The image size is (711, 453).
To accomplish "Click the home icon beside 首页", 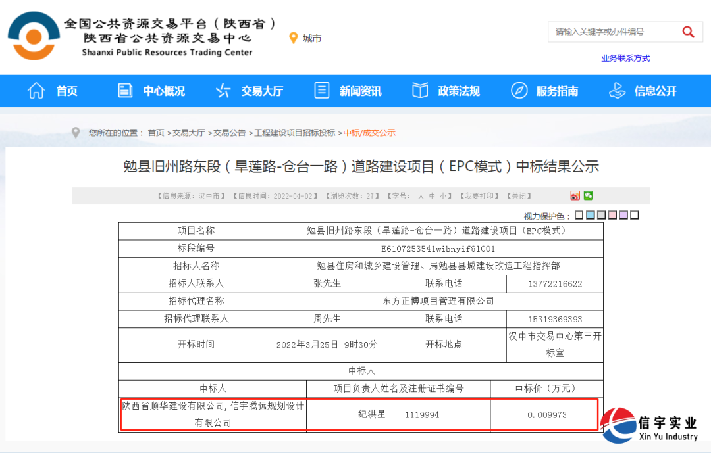I will (36, 91).
